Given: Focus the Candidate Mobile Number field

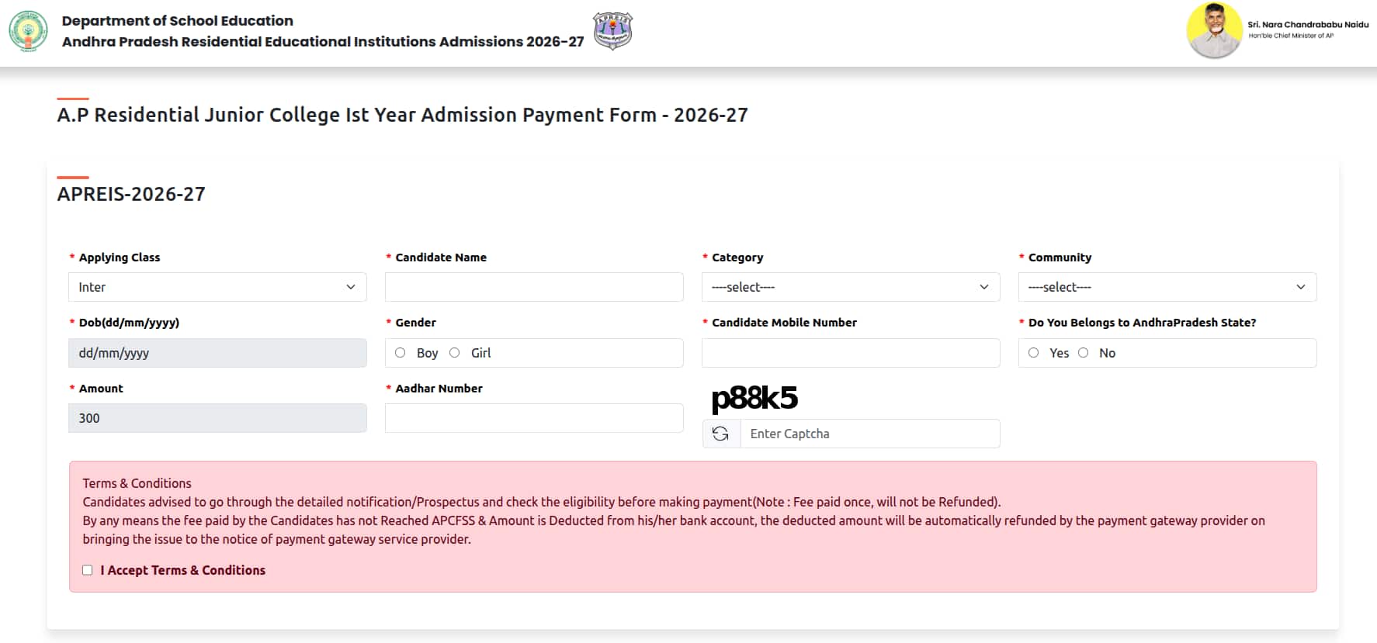Looking at the screenshot, I should point(851,353).
